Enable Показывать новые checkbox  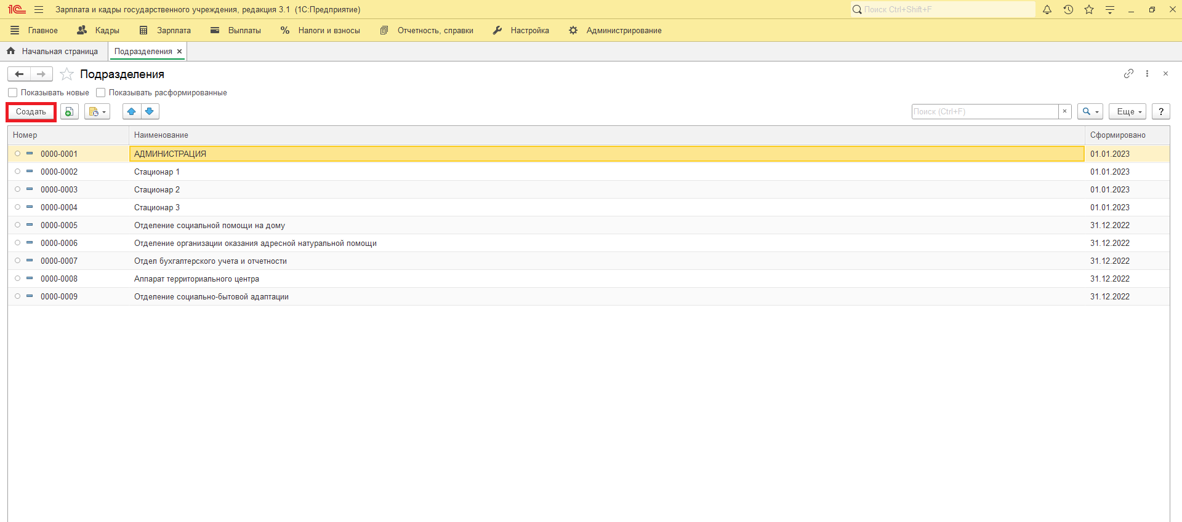coord(13,93)
